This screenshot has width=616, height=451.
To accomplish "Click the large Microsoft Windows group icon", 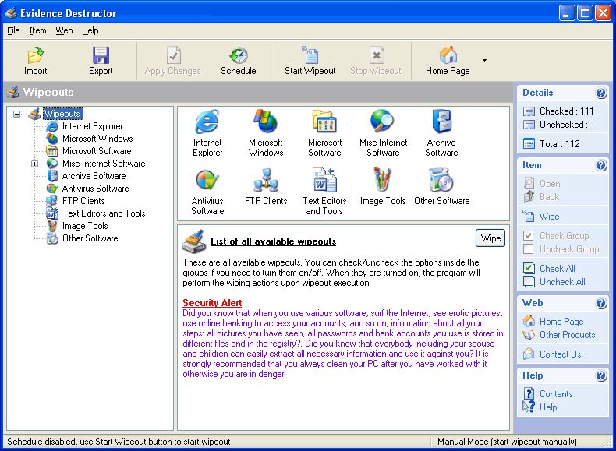I will [x=266, y=121].
